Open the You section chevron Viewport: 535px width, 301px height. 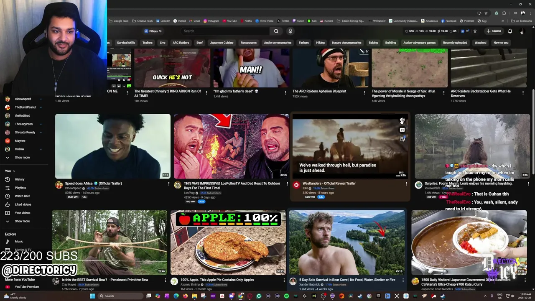coord(14,171)
